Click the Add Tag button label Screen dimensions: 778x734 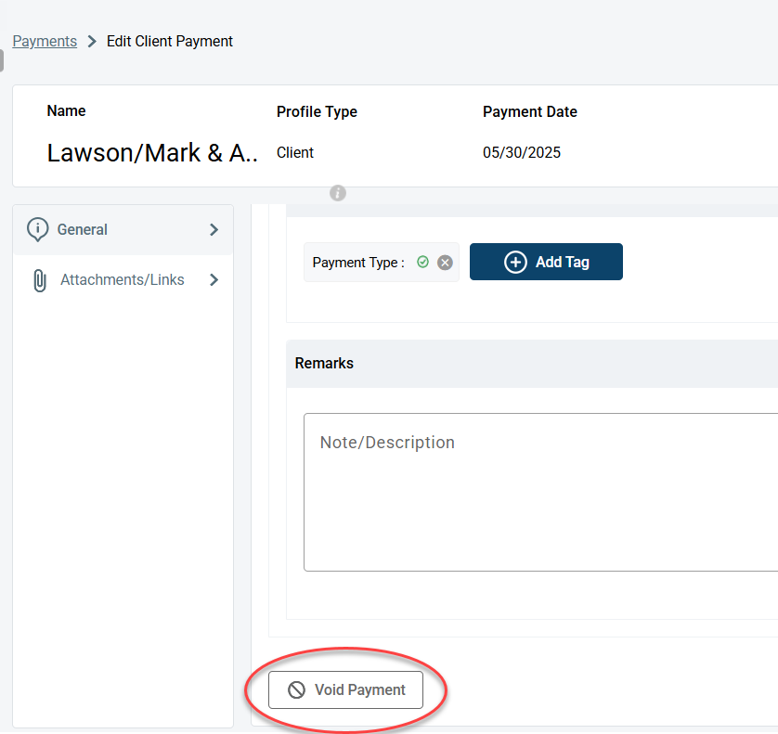coord(562,262)
